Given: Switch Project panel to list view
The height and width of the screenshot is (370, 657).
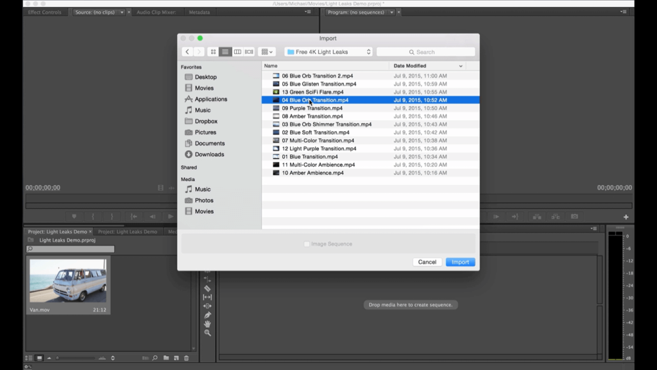Looking at the screenshot, I should click(29, 358).
